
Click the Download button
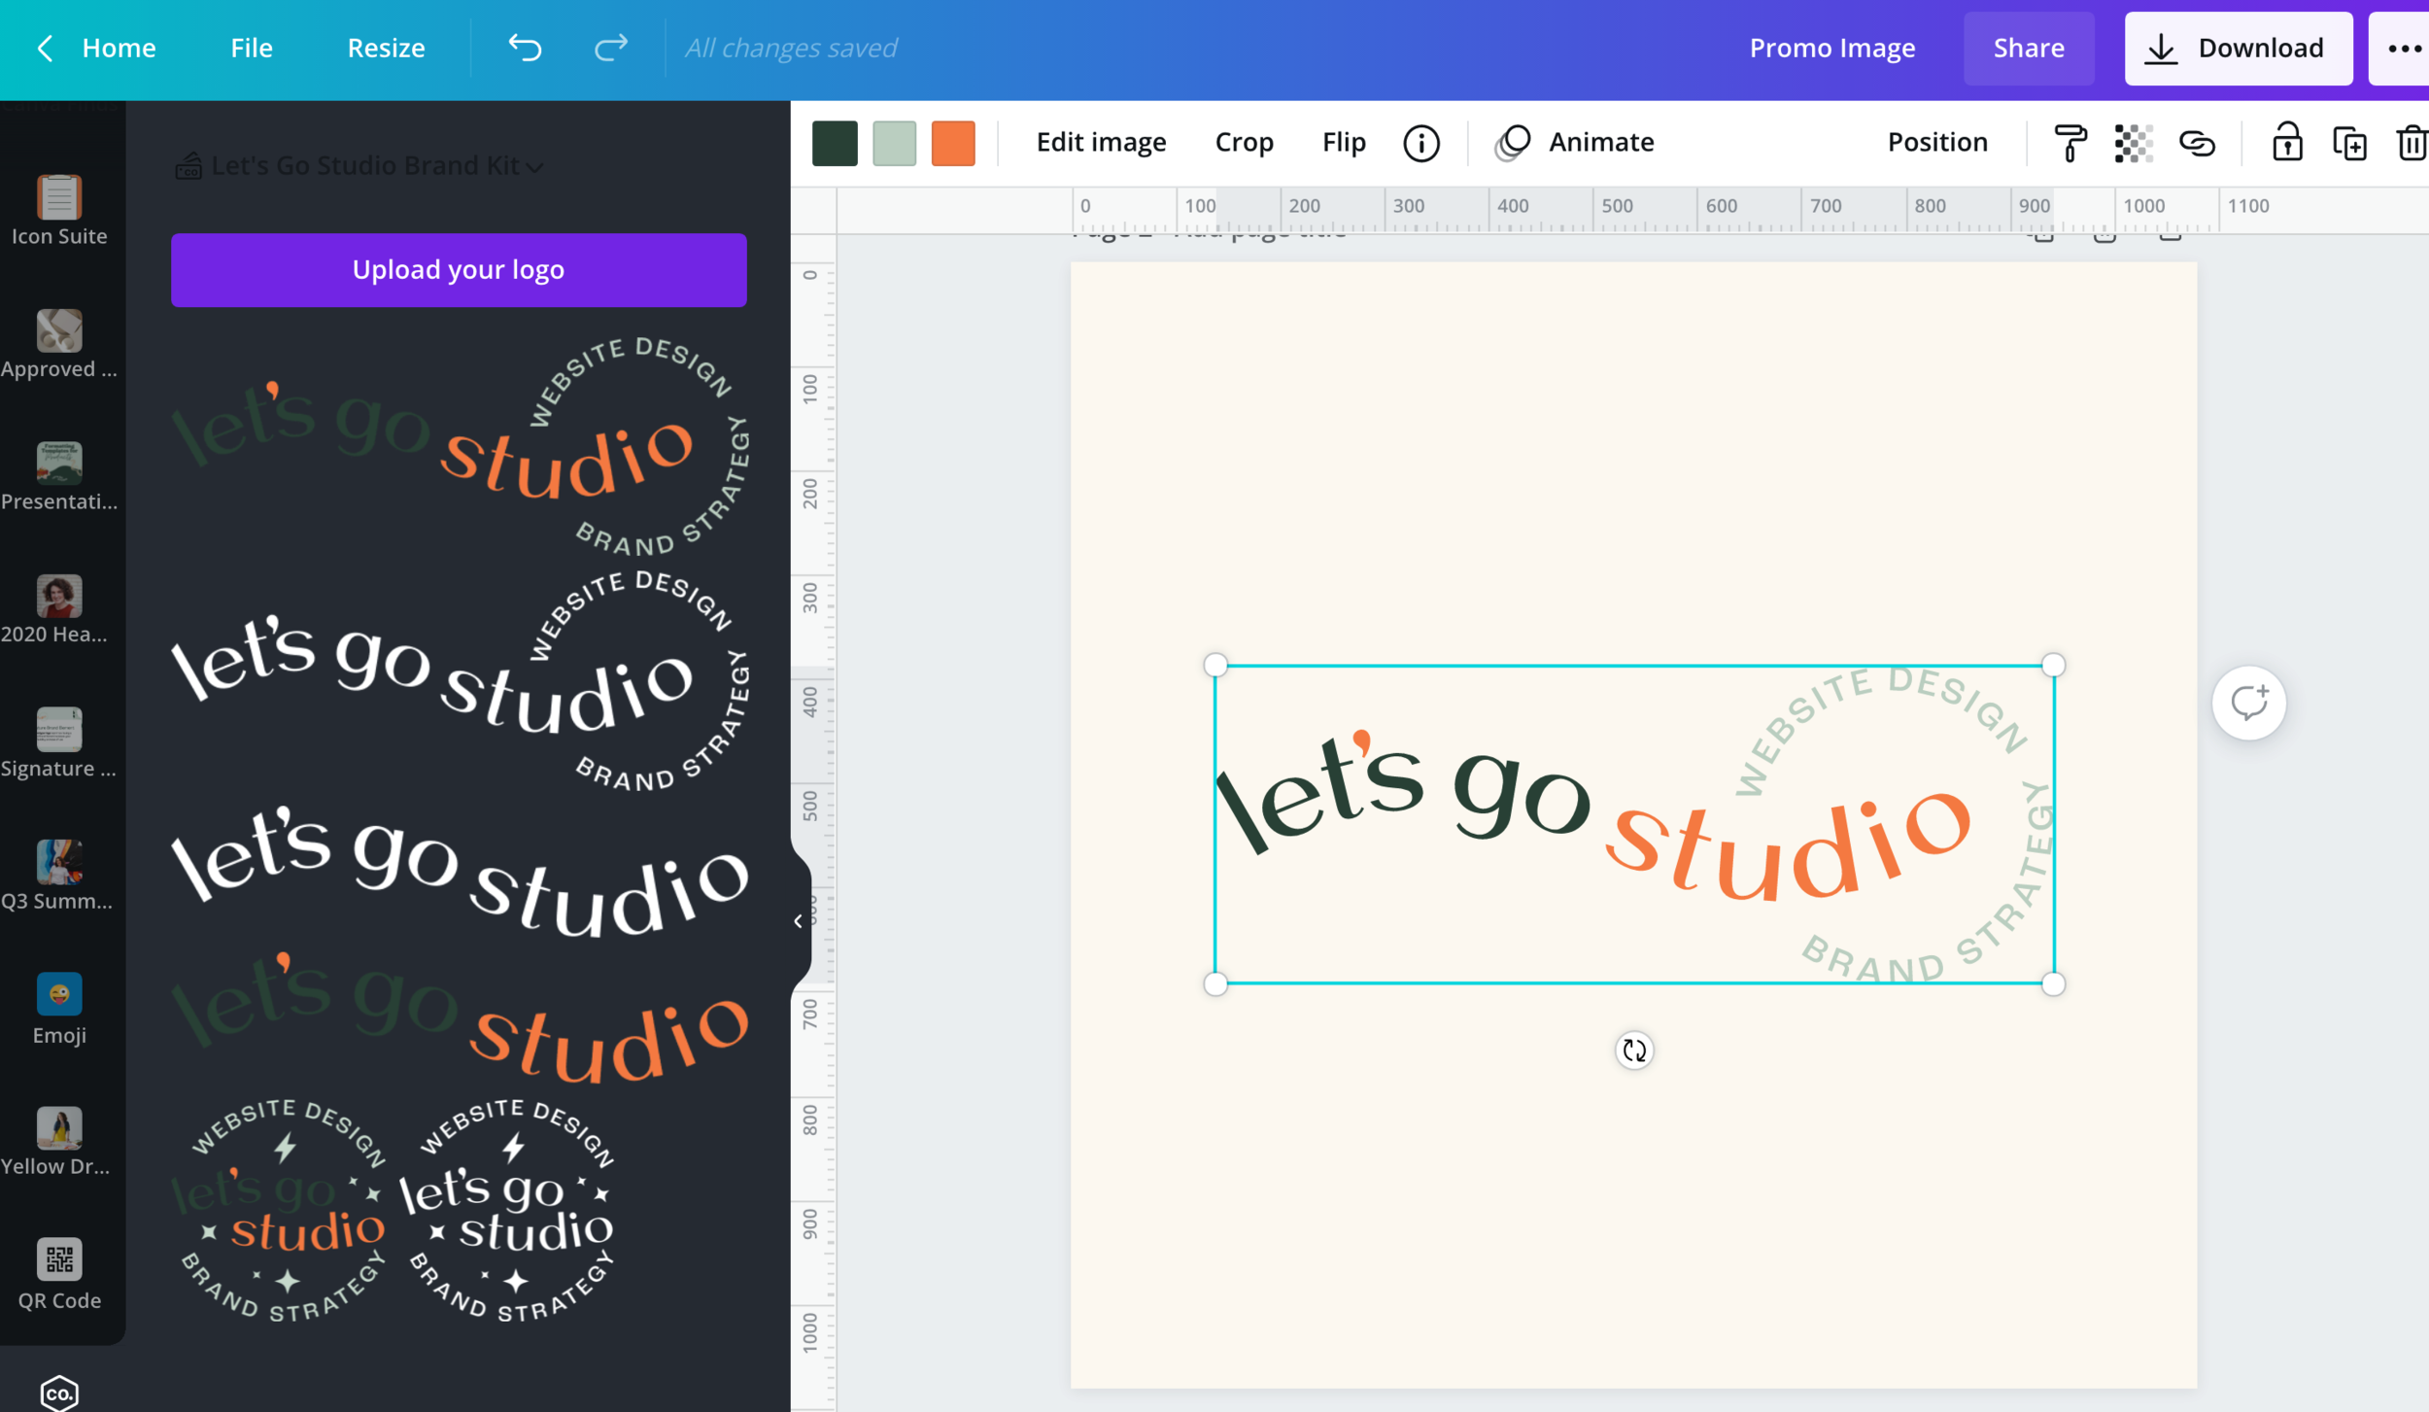click(2238, 48)
